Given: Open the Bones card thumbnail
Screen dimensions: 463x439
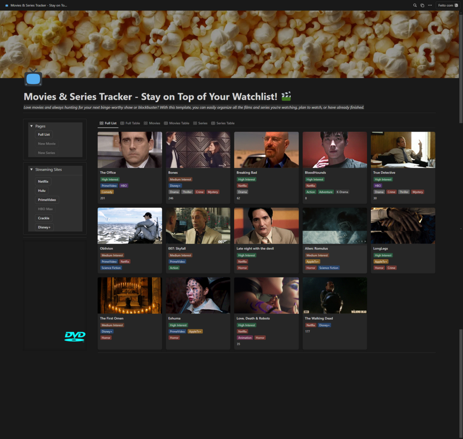Looking at the screenshot, I should tap(198, 150).
